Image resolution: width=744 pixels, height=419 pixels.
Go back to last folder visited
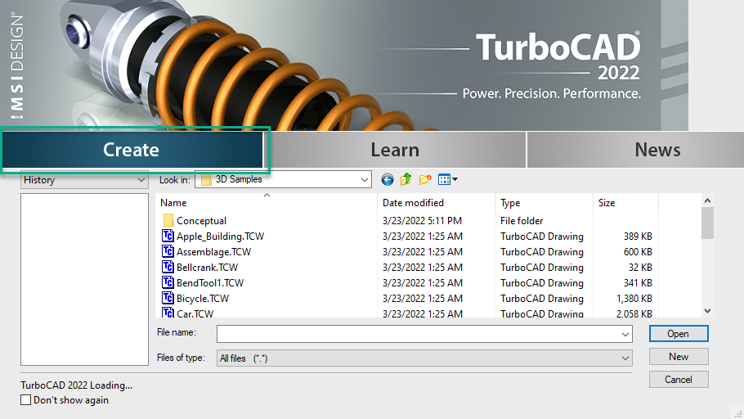388,179
